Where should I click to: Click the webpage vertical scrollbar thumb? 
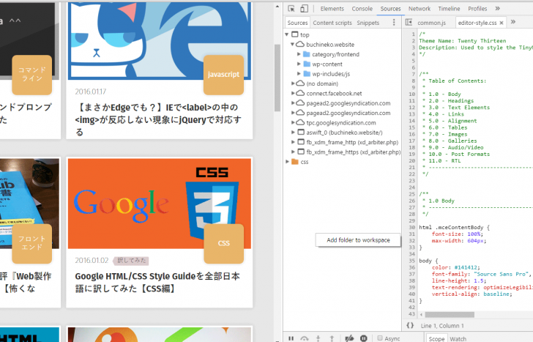pos(277,78)
